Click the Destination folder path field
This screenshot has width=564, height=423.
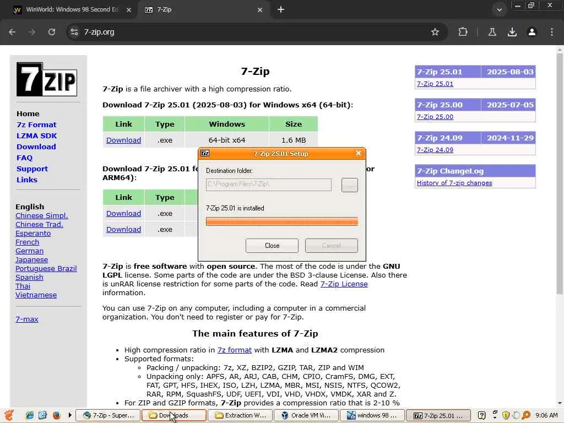(x=269, y=185)
